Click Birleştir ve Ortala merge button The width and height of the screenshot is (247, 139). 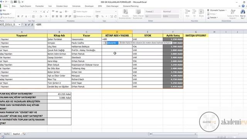tap(83, 16)
